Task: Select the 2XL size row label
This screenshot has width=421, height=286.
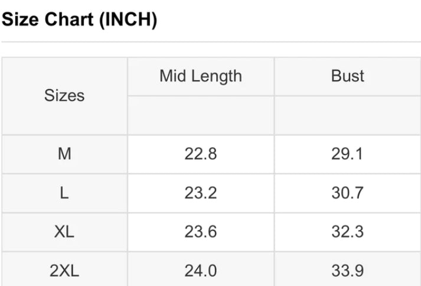Action: click(x=64, y=270)
